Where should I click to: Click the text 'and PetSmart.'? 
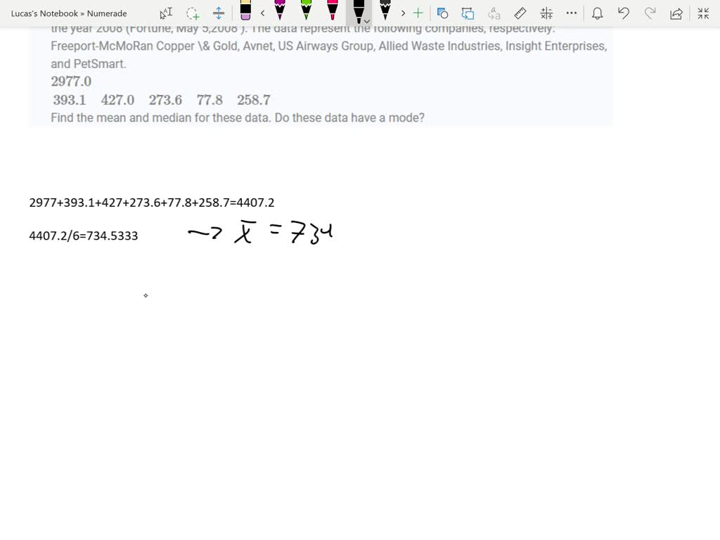tap(88, 64)
